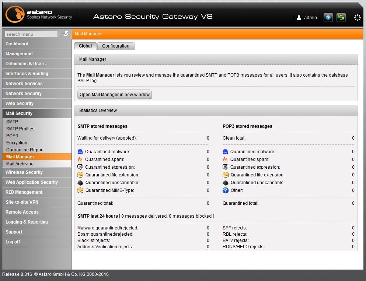
Task: Expand Interfaces & Routing menu
Action: coord(37,73)
